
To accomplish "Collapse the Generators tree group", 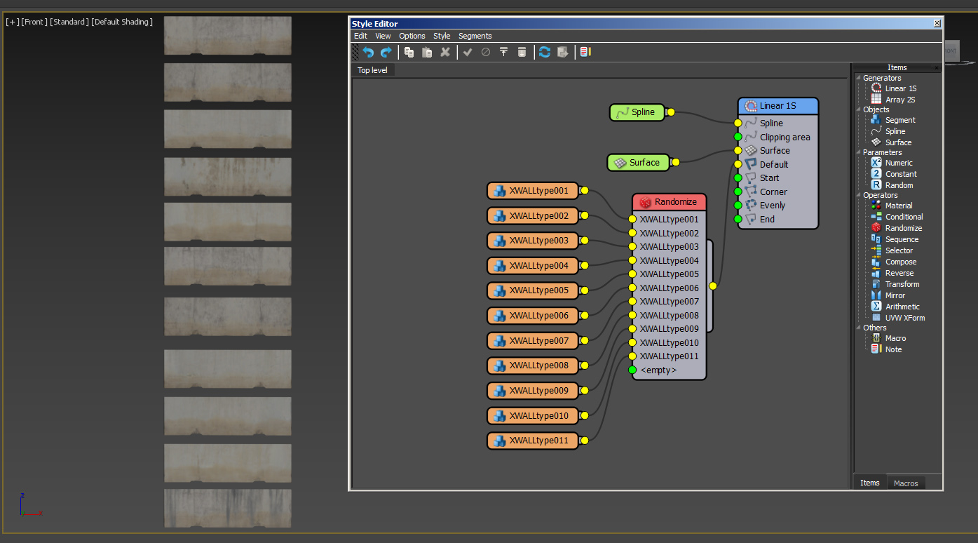I will point(858,78).
